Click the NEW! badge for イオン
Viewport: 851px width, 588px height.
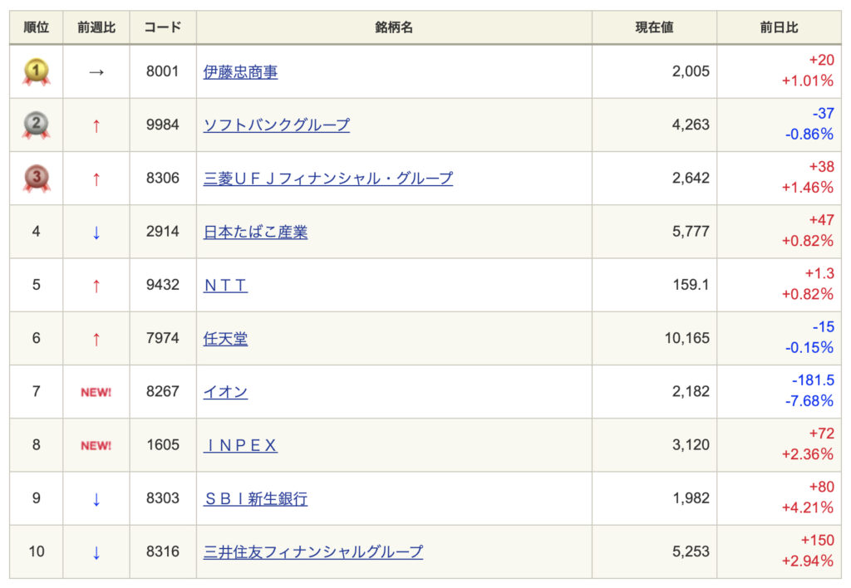click(x=96, y=392)
